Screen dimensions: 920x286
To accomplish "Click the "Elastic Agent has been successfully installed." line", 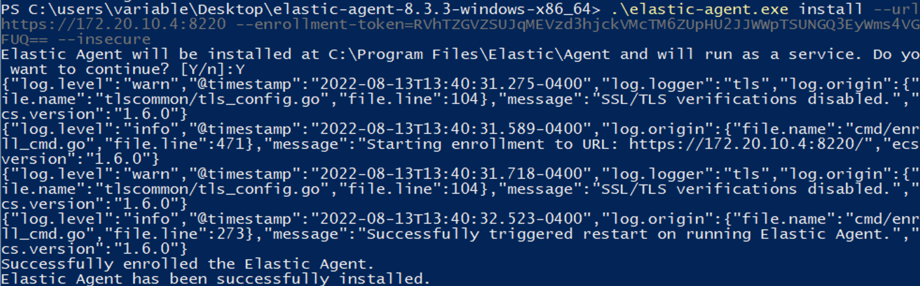I will (216, 279).
